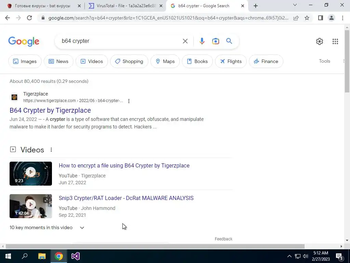This screenshot has width=350, height=263.
Task: Bookmark this page with the star icon
Action: point(307,18)
